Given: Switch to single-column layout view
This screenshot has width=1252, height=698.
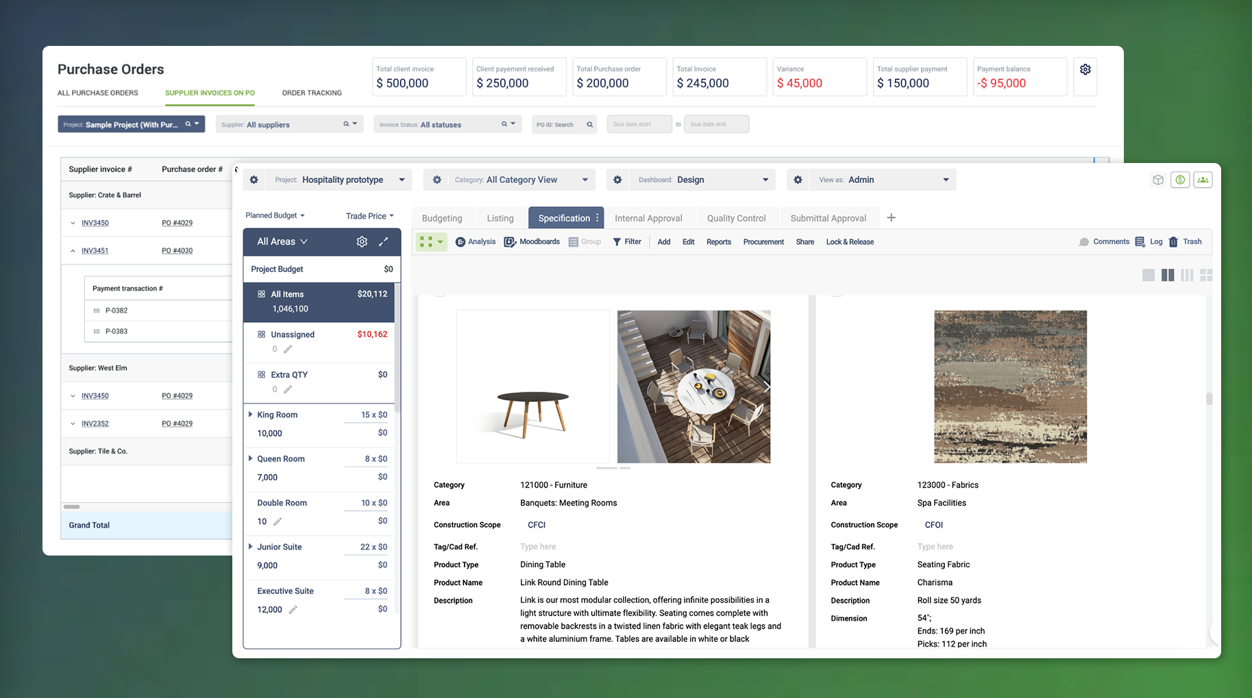Looking at the screenshot, I should point(1149,275).
